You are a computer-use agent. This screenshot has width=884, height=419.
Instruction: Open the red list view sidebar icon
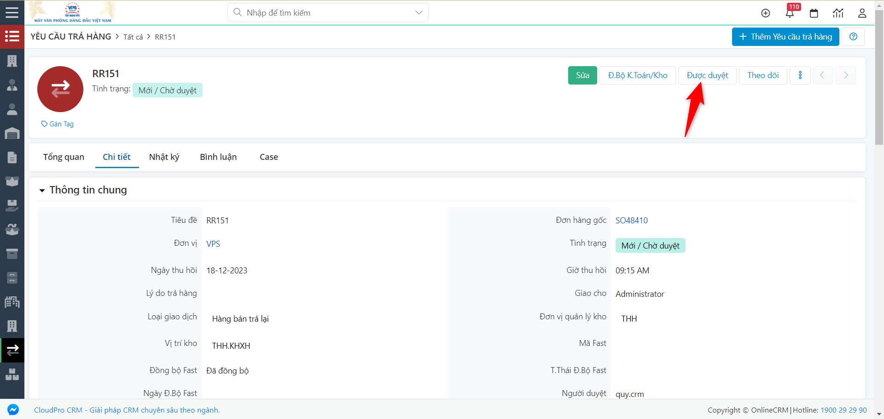point(12,36)
